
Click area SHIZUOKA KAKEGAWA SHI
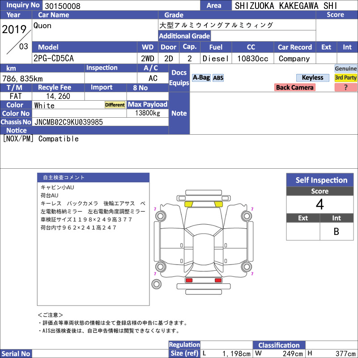click(x=286, y=6)
